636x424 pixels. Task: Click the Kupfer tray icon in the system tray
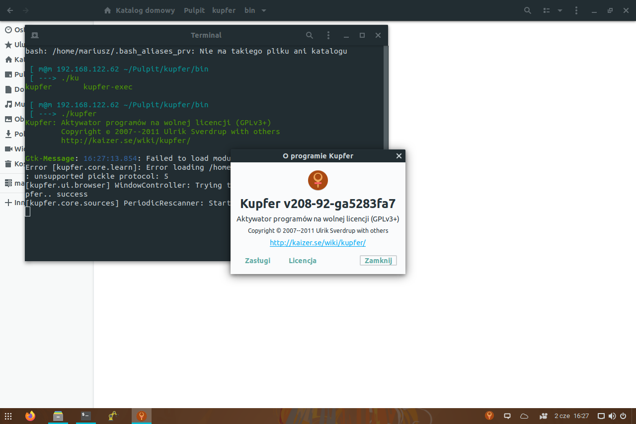pyautogui.click(x=489, y=416)
